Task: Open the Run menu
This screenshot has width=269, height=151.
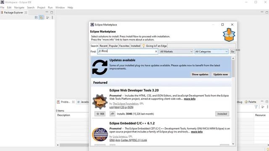Action: click(50, 8)
